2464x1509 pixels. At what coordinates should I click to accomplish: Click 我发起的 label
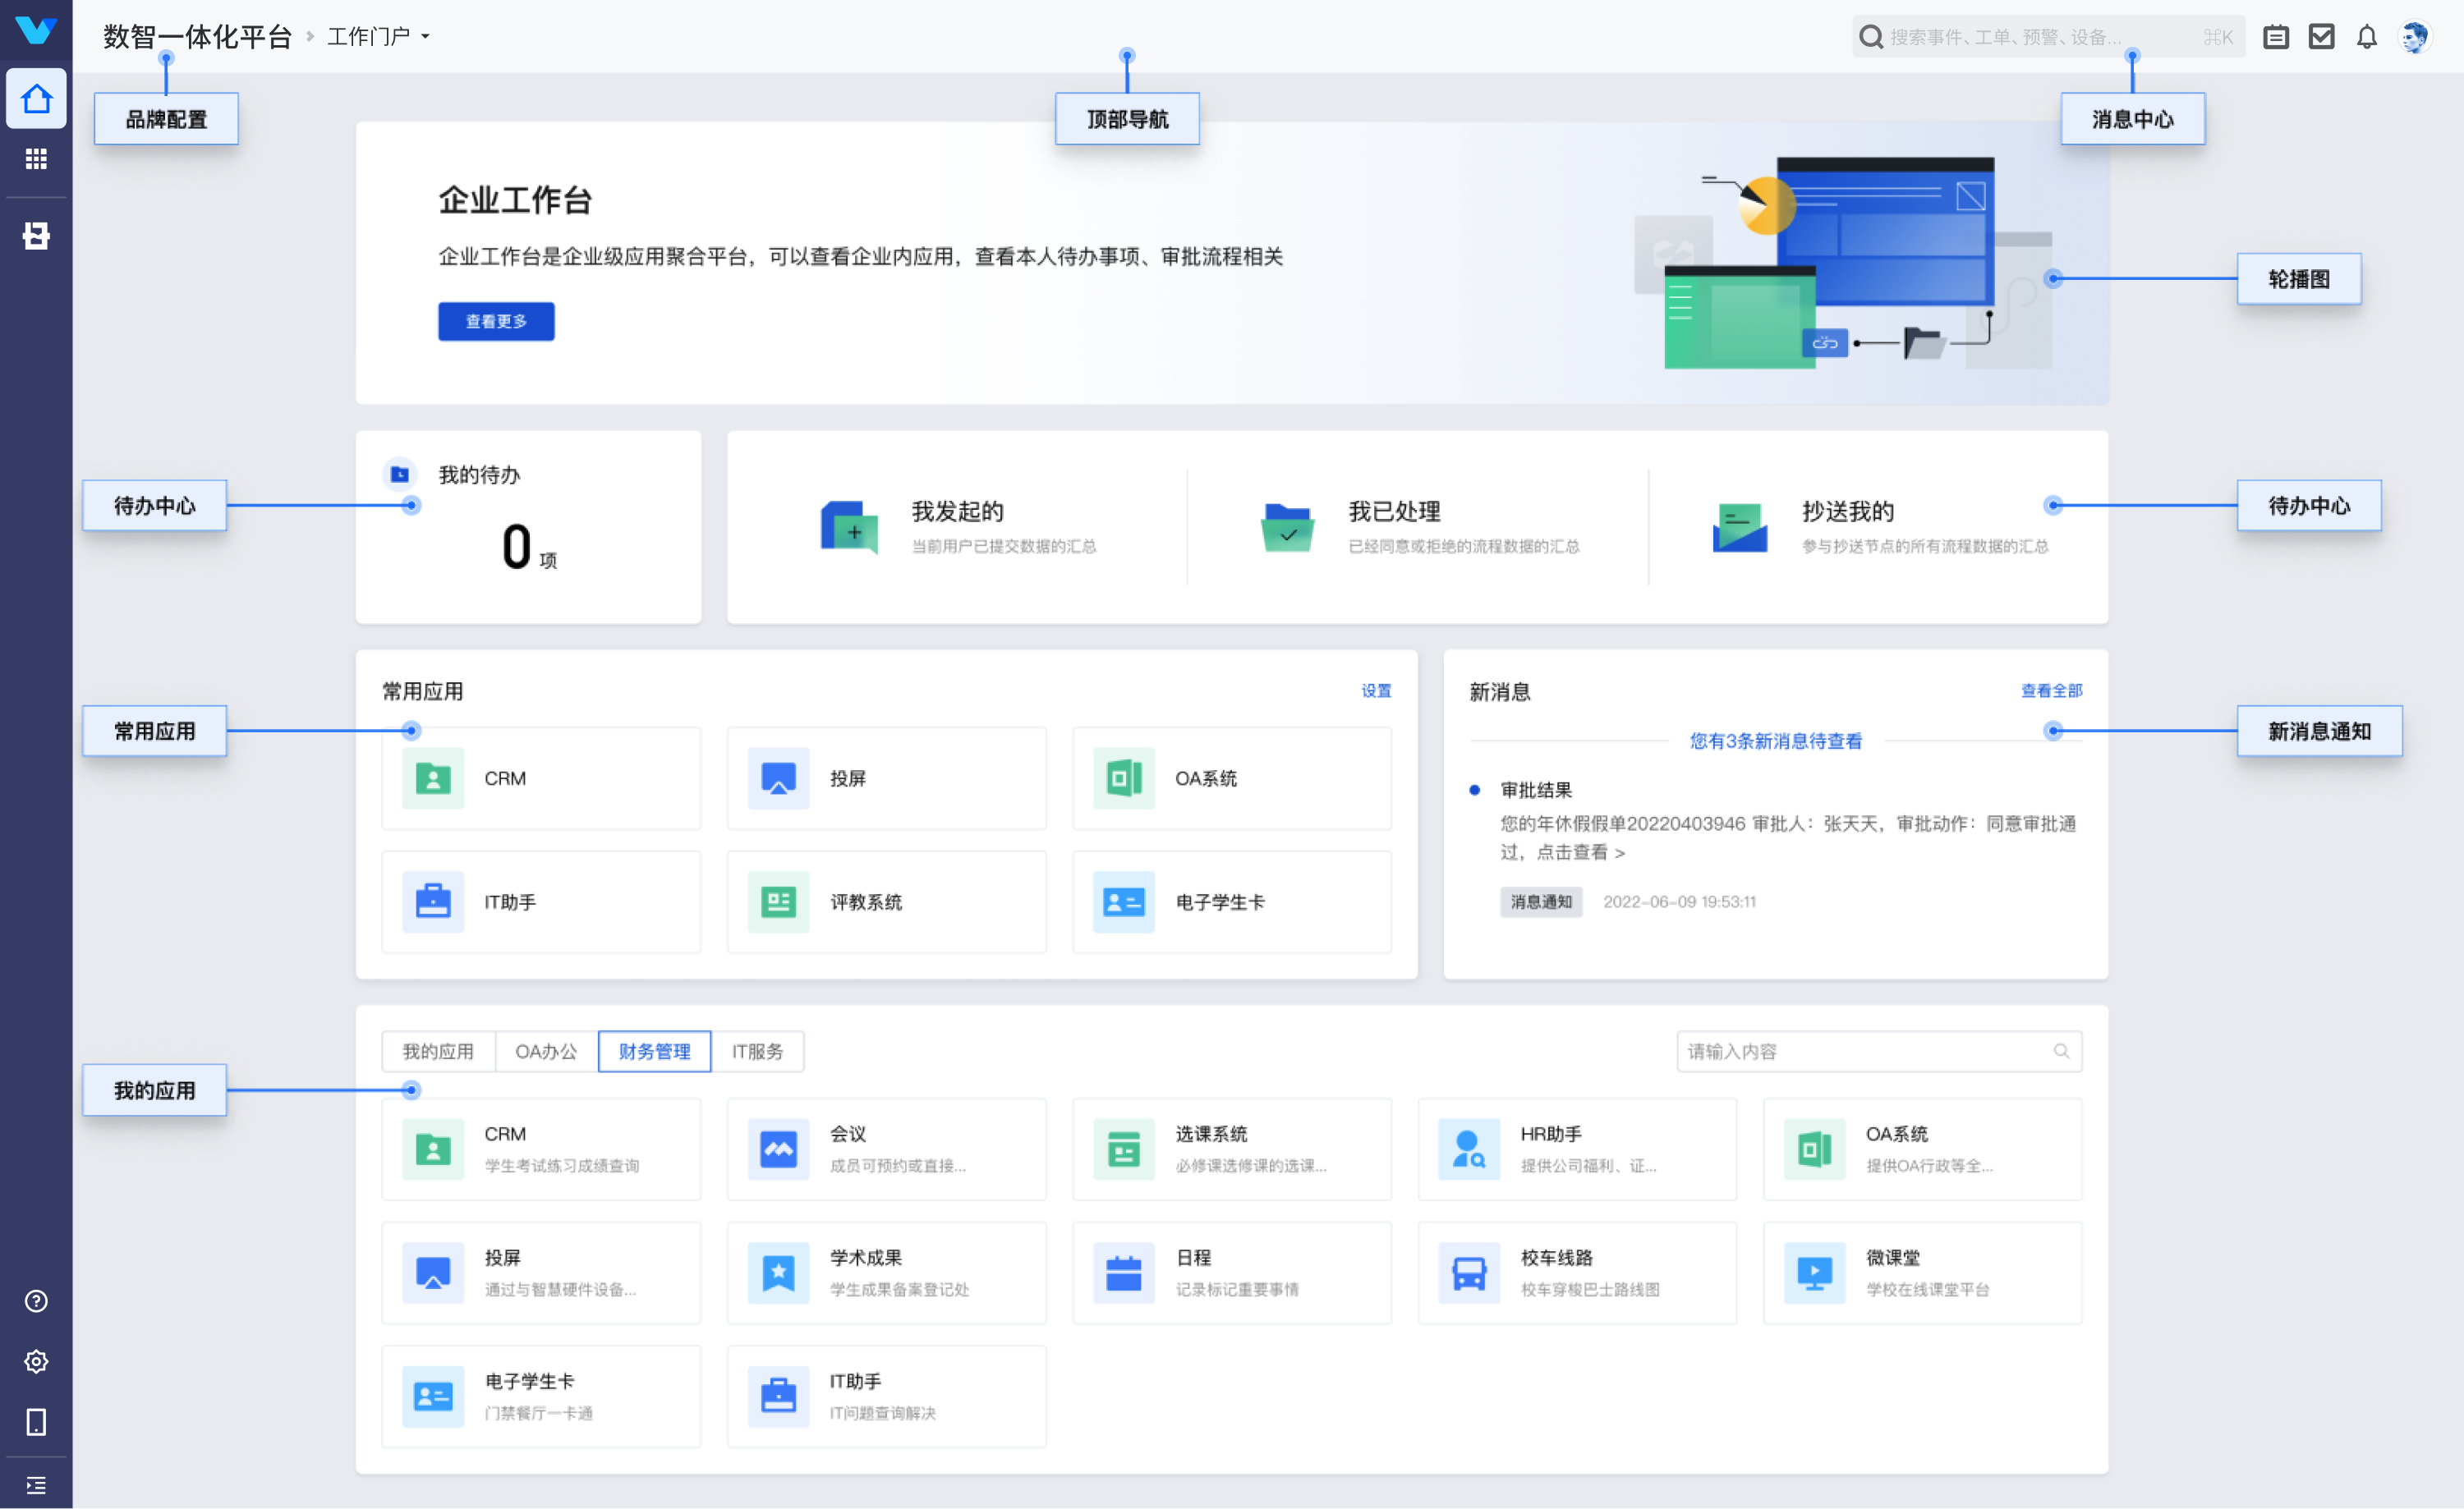(x=957, y=511)
